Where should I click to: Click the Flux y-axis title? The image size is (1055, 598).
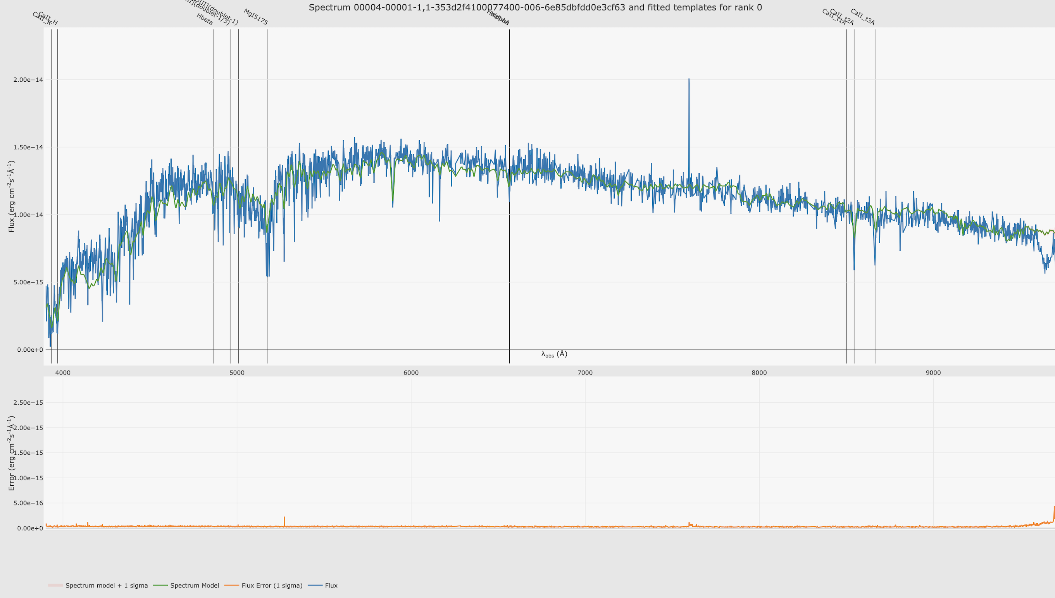(x=12, y=196)
